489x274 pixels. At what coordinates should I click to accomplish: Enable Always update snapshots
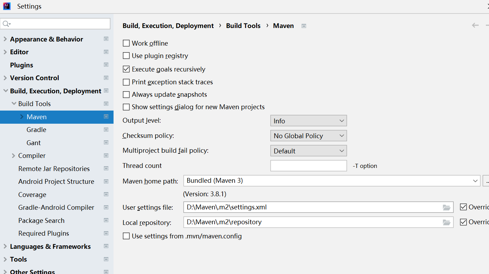126,94
